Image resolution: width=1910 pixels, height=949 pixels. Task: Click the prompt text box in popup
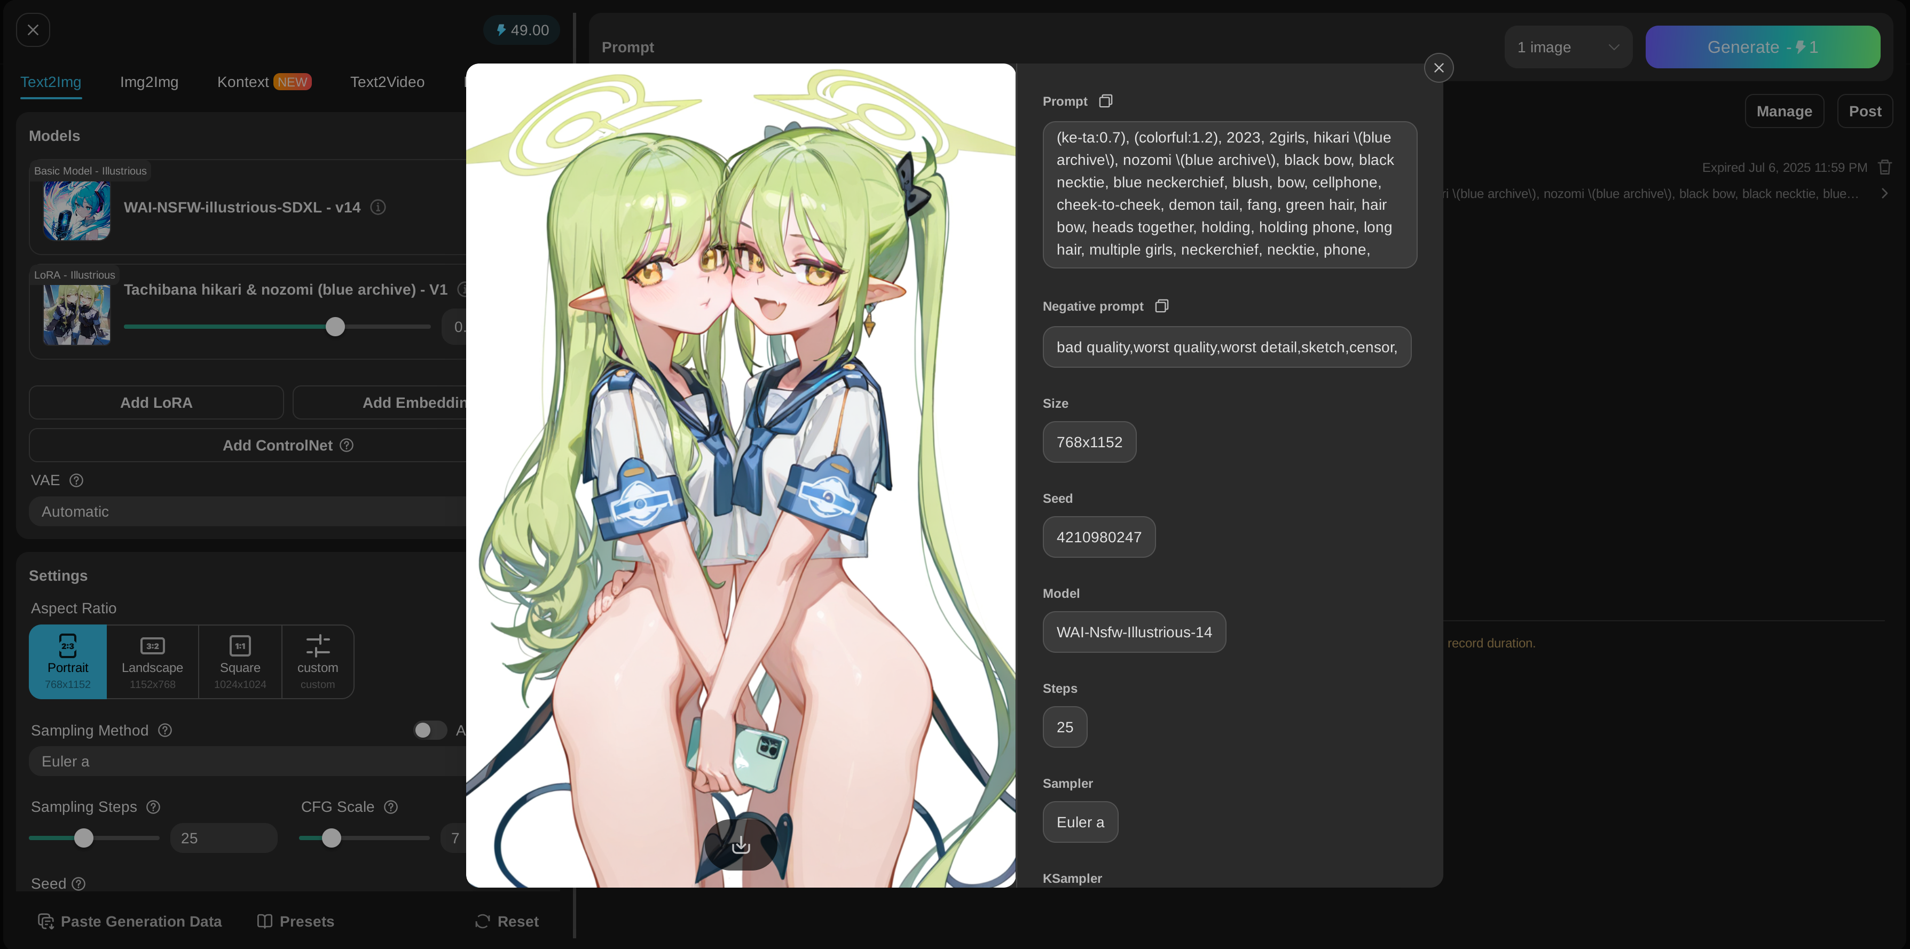[1229, 194]
